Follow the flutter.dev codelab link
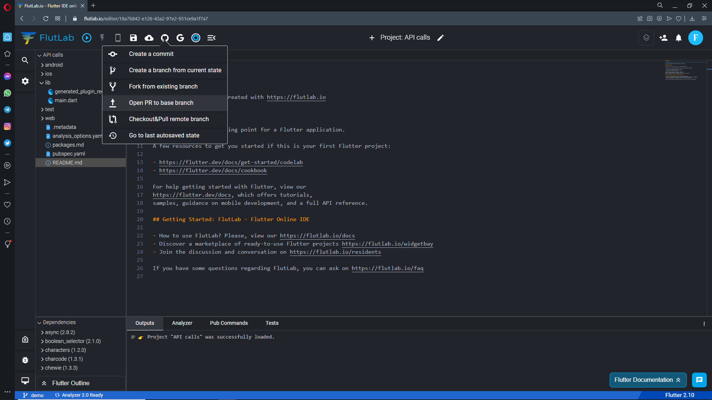 (231, 162)
